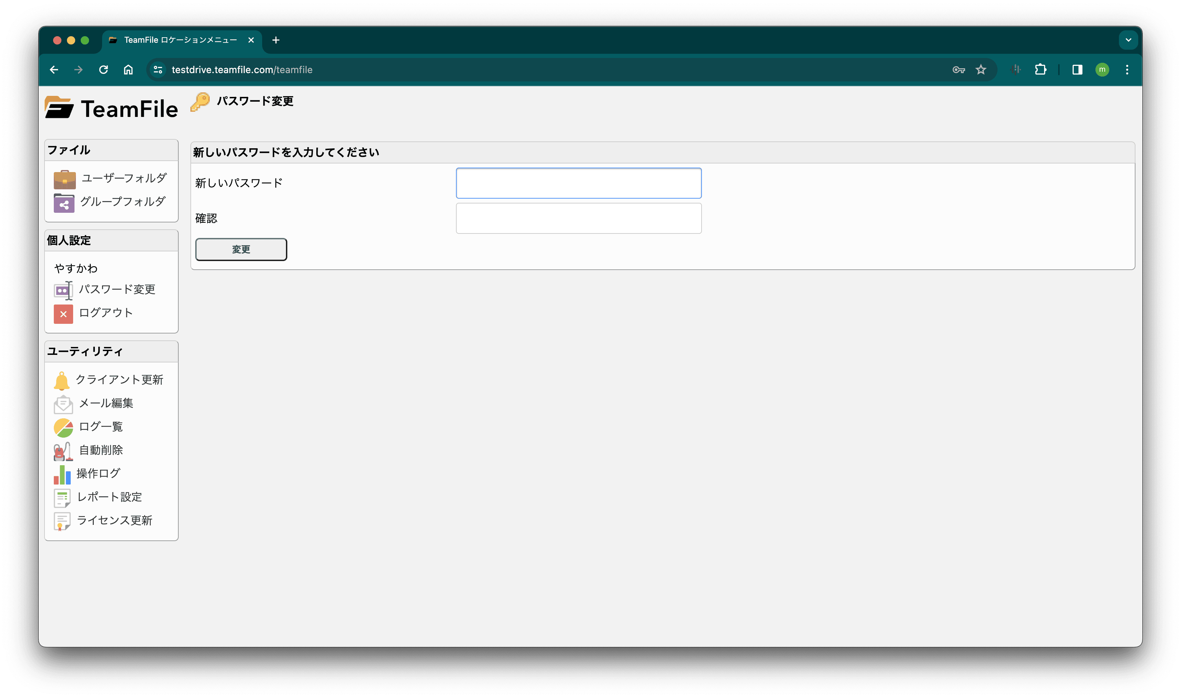The image size is (1181, 698).
Task: Click the auto-delete vacuum cleaner icon
Action: point(63,451)
